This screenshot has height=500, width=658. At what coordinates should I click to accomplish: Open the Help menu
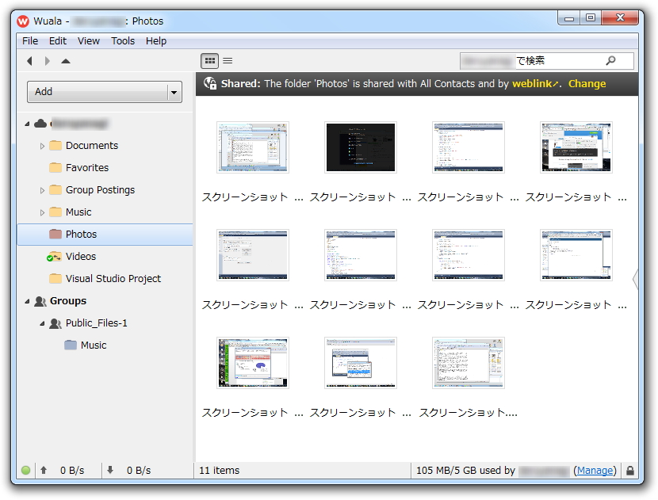click(156, 40)
